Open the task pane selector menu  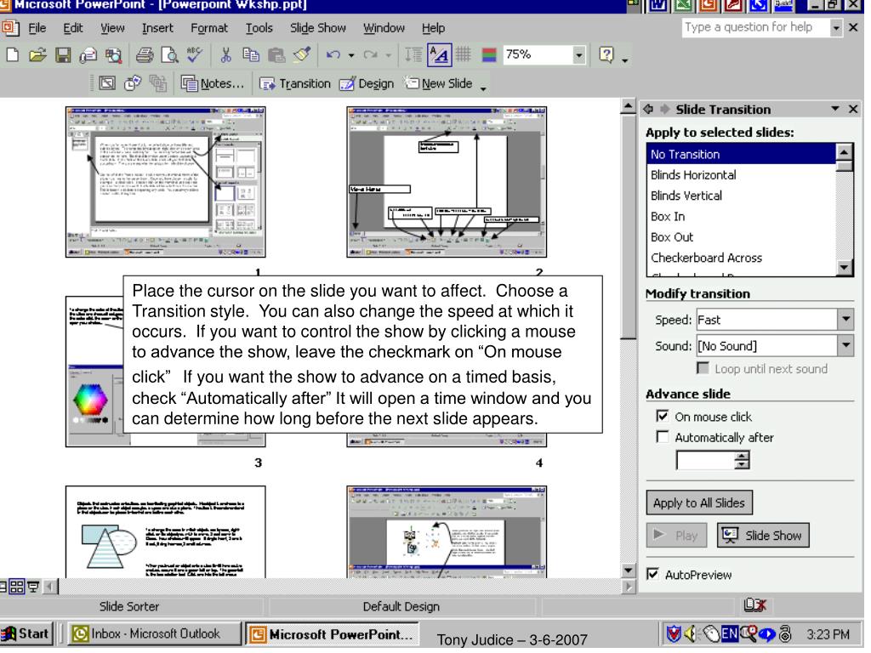(x=835, y=109)
